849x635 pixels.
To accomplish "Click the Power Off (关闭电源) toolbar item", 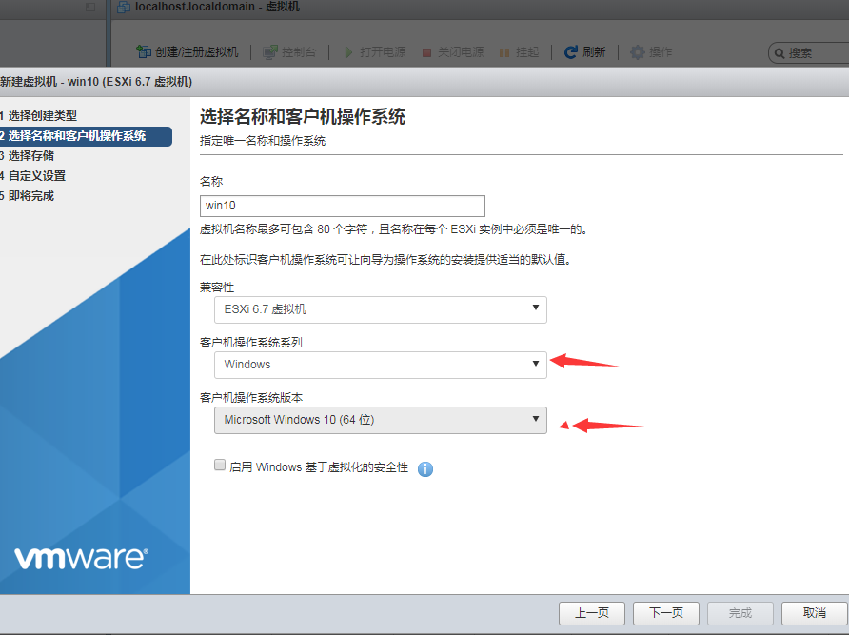I will click(x=453, y=52).
